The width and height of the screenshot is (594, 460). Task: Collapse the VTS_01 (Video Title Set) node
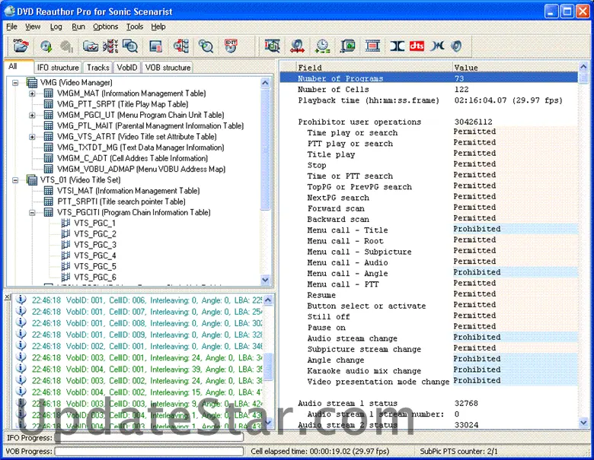click(15, 180)
